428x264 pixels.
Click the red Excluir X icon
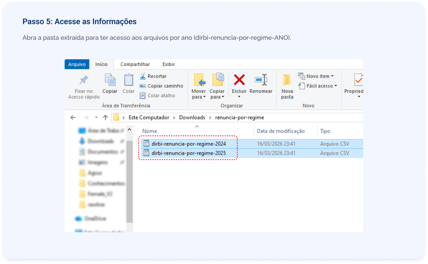tap(239, 80)
